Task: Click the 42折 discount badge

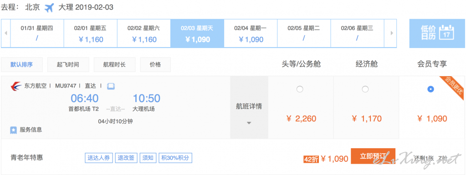Action: point(311,159)
